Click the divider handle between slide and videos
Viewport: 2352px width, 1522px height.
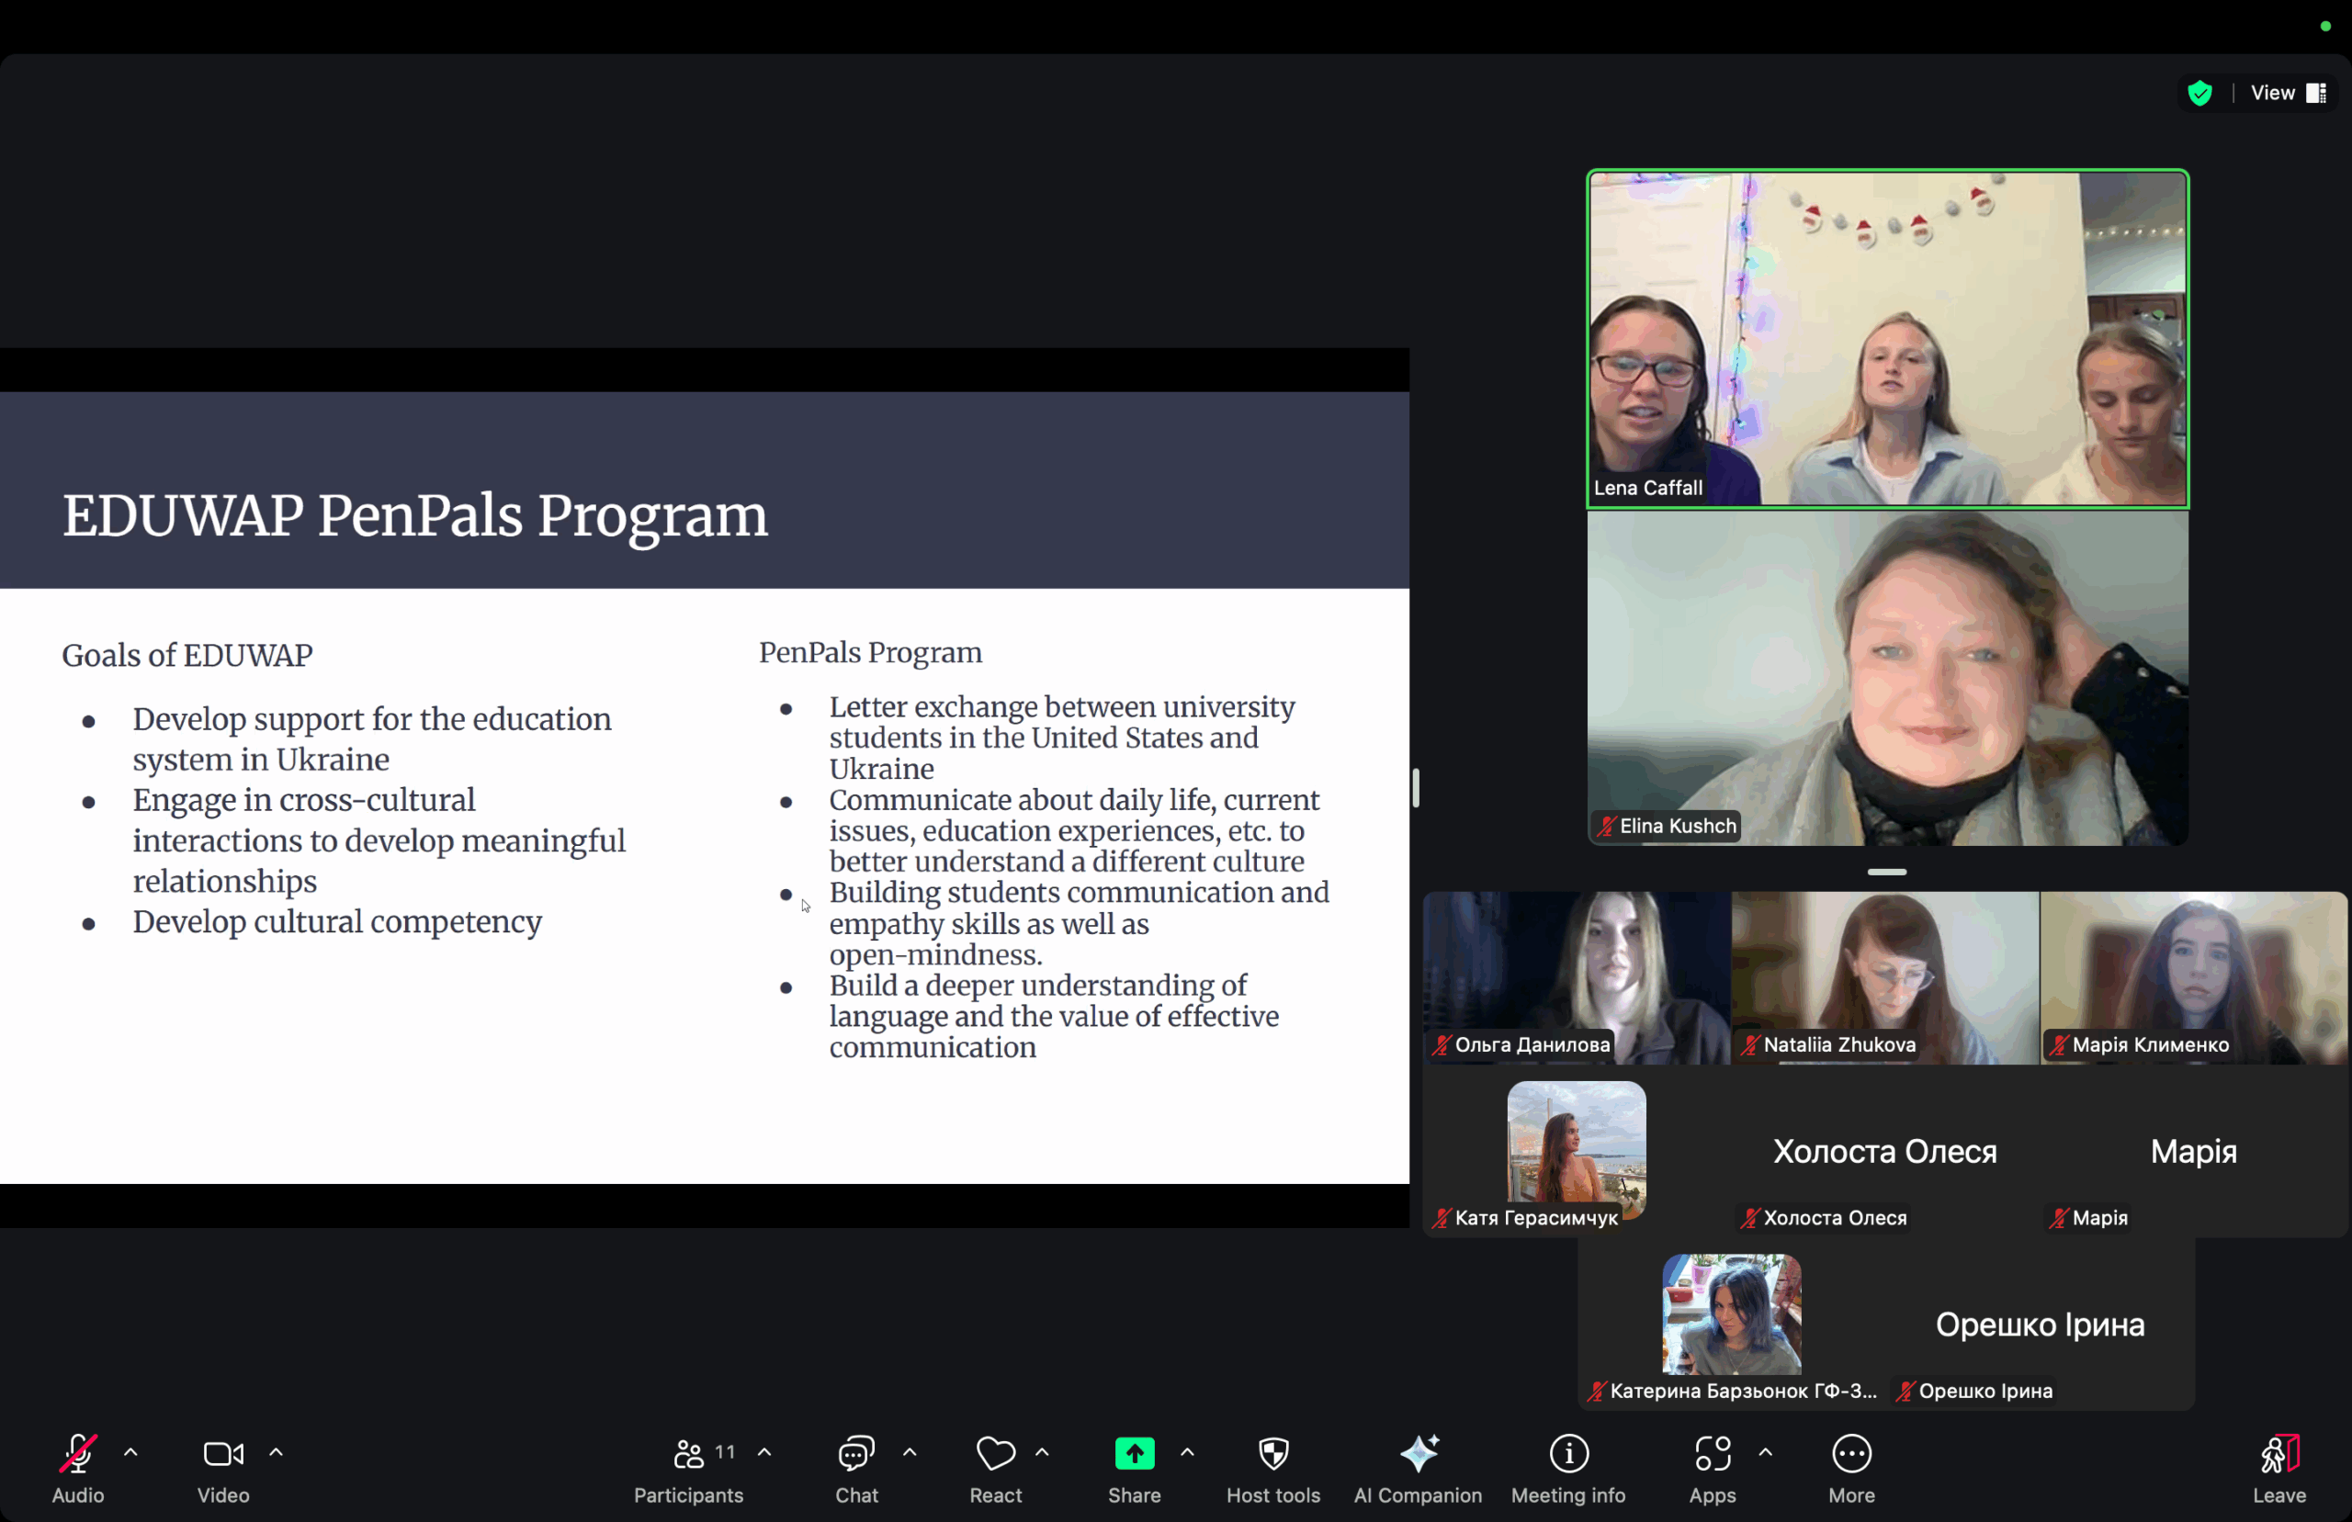click(1415, 788)
